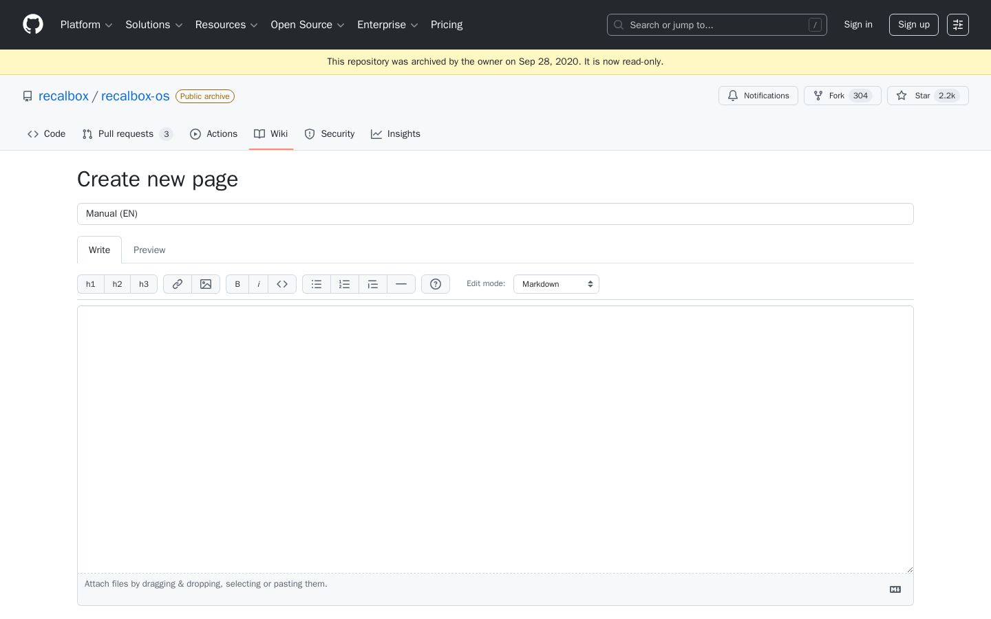Expand the Enterprise menu
This screenshot has height=619, width=991.
(387, 25)
